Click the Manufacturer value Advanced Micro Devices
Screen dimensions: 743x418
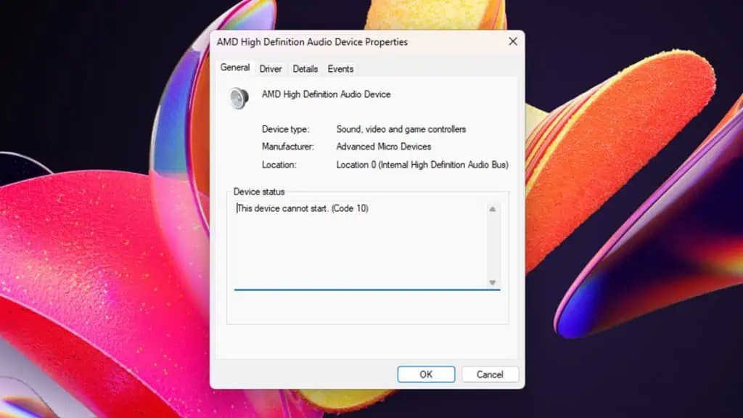[x=383, y=146]
